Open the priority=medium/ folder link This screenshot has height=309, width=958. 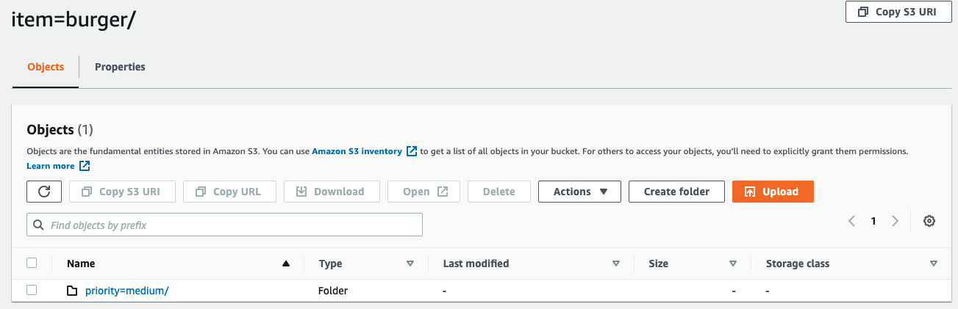[127, 291]
